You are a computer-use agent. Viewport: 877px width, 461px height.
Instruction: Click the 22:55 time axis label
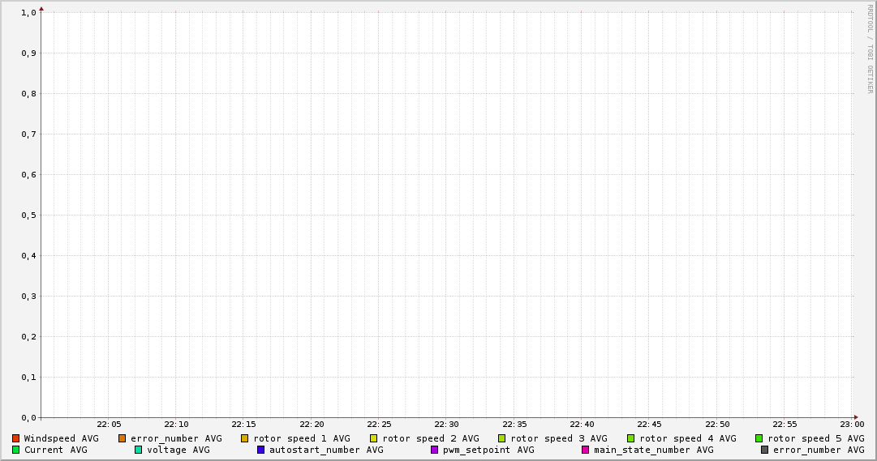coord(785,425)
